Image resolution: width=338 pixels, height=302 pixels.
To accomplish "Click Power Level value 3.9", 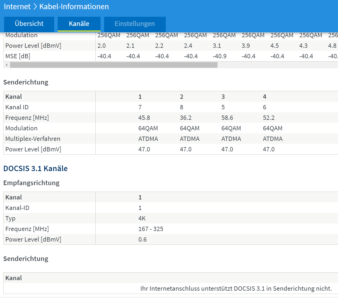I will (x=246, y=46).
